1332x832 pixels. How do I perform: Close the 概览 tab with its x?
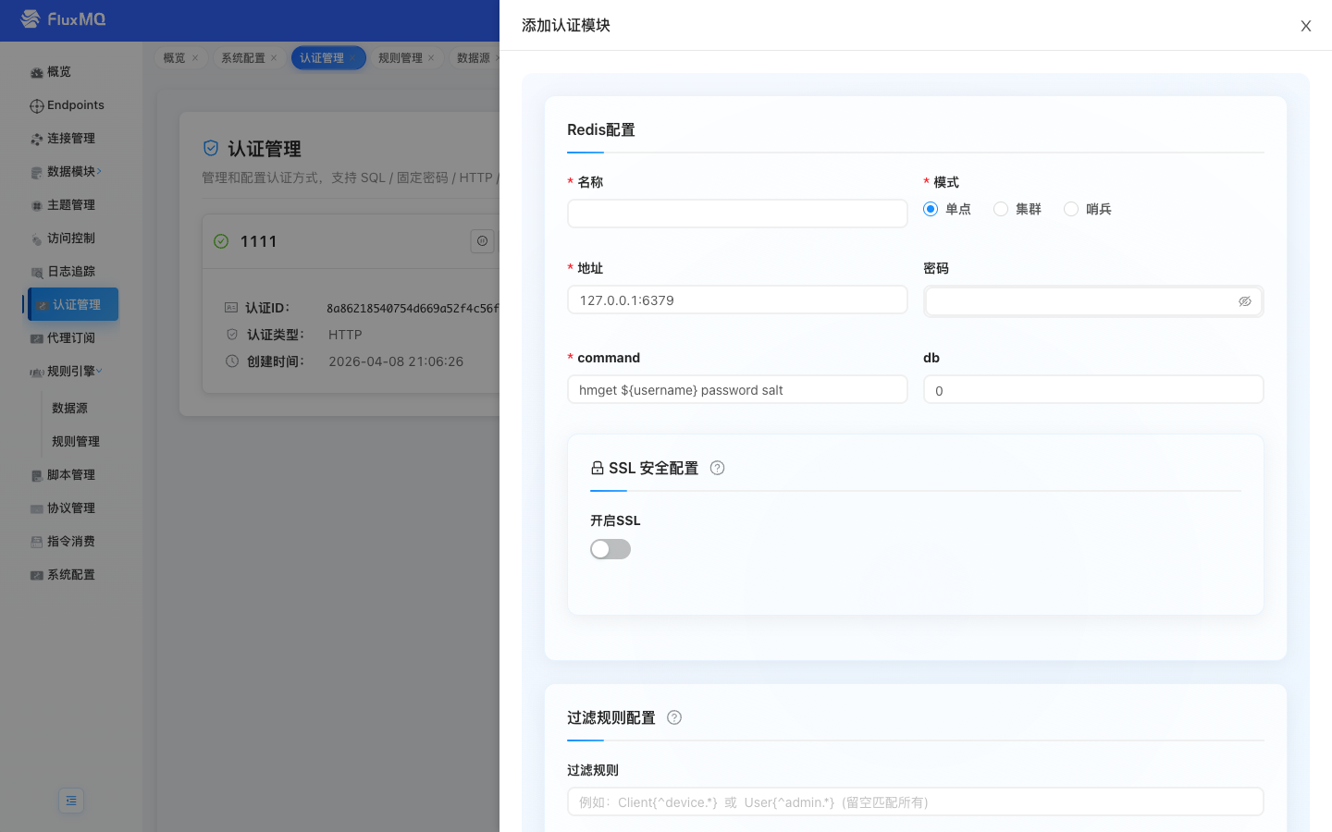tap(195, 57)
